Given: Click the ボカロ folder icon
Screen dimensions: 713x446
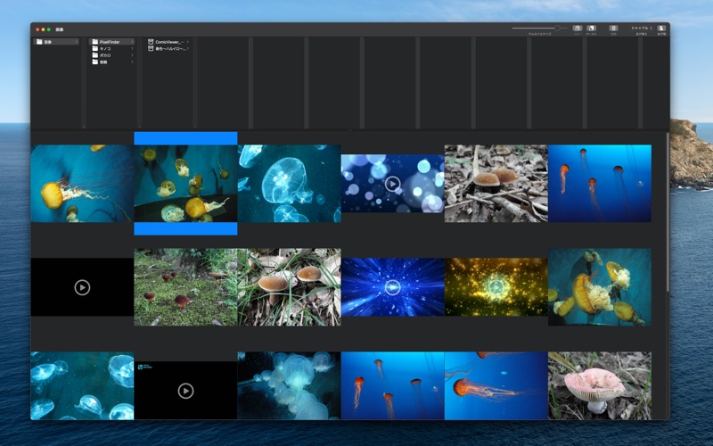Looking at the screenshot, I should 95,55.
